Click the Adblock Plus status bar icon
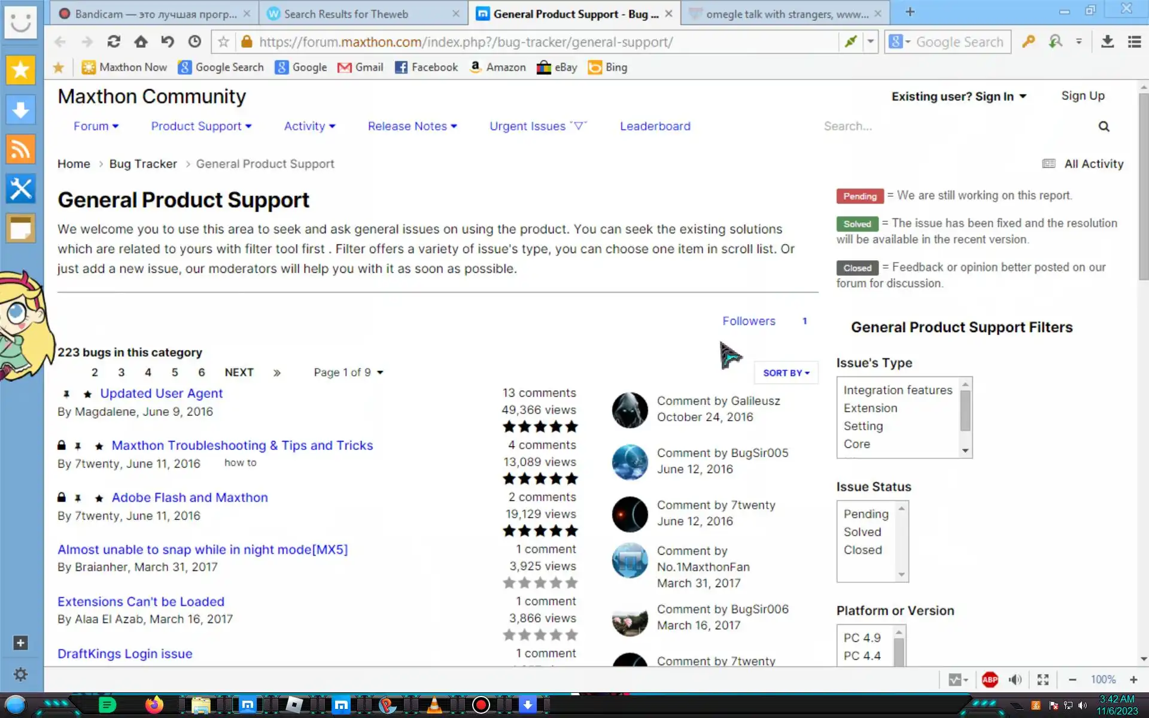This screenshot has height=718, width=1149. pos(990,680)
